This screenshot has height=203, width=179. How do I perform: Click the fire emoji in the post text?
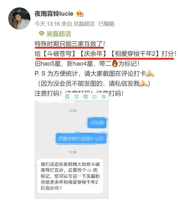point(115,63)
